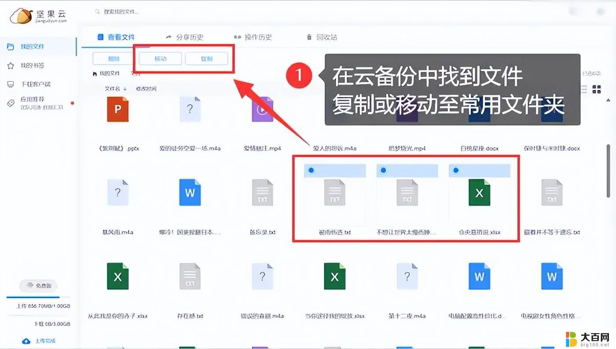Click the 删除 button
Image resolution: width=616 pixels, height=349 pixels.
coord(114,58)
